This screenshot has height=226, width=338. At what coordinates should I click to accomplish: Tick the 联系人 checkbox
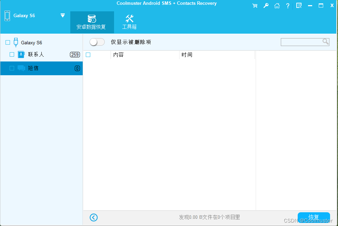12,54
